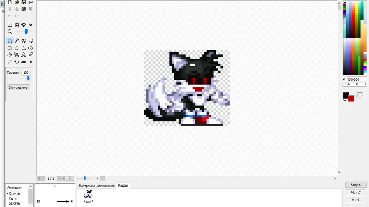The image size is (369, 207).
Task: Select the freehand Shape tool
Action: click(31, 48)
